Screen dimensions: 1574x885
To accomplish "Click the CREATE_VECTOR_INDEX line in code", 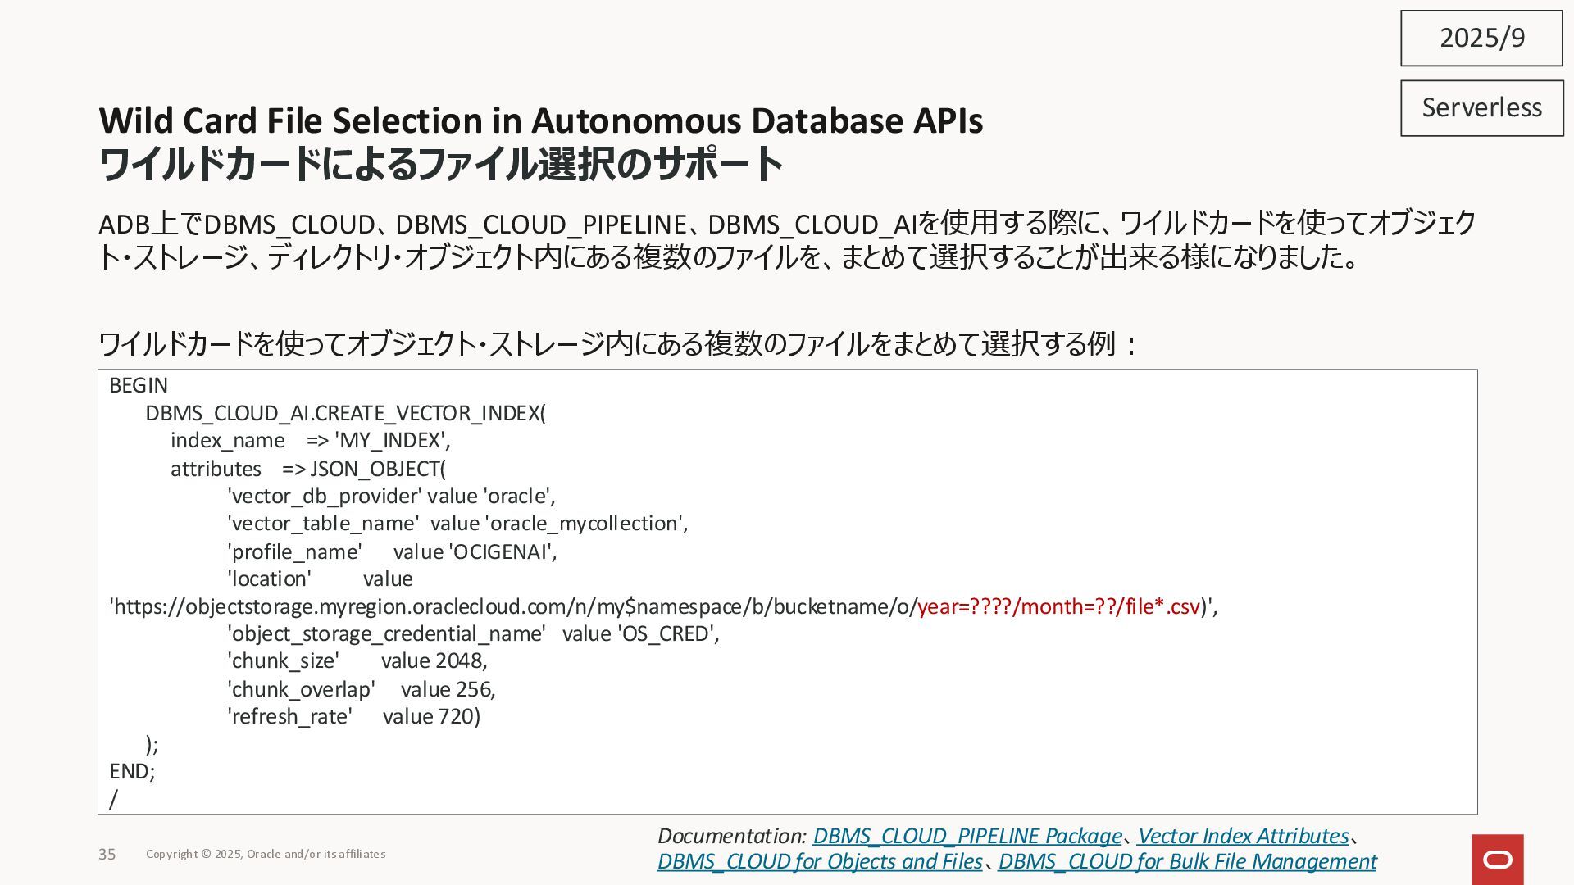I will (x=345, y=413).
